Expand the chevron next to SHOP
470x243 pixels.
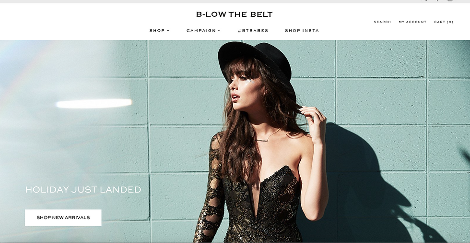tap(168, 31)
